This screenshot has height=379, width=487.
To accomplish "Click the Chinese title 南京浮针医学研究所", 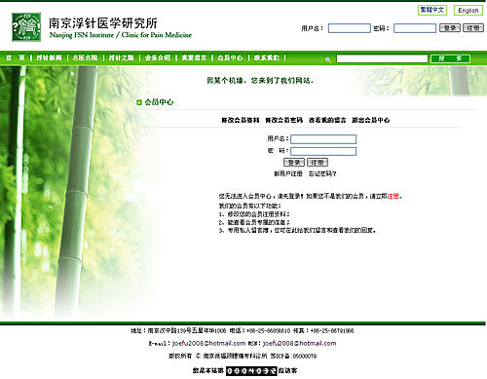I will pyautogui.click(x=103, y=23).
